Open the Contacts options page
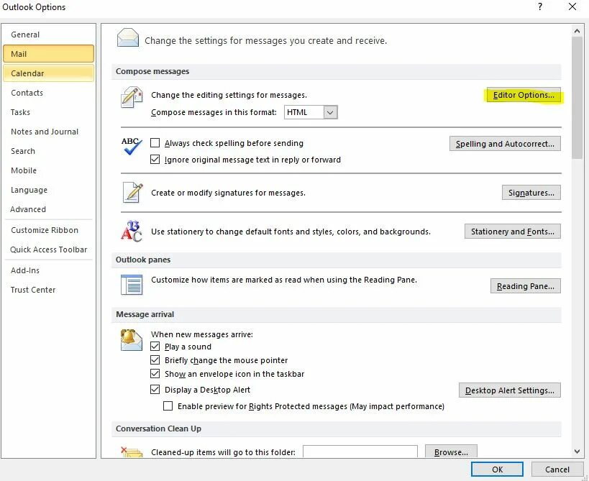This screenshot has height=481, width=589. (x=48, y=93)
